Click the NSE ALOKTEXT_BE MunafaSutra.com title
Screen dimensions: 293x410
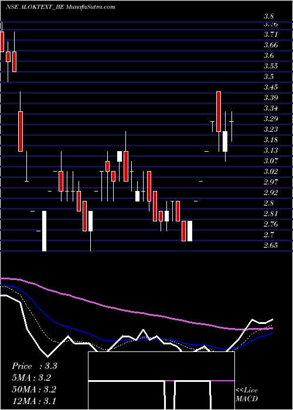pos(60,7)
